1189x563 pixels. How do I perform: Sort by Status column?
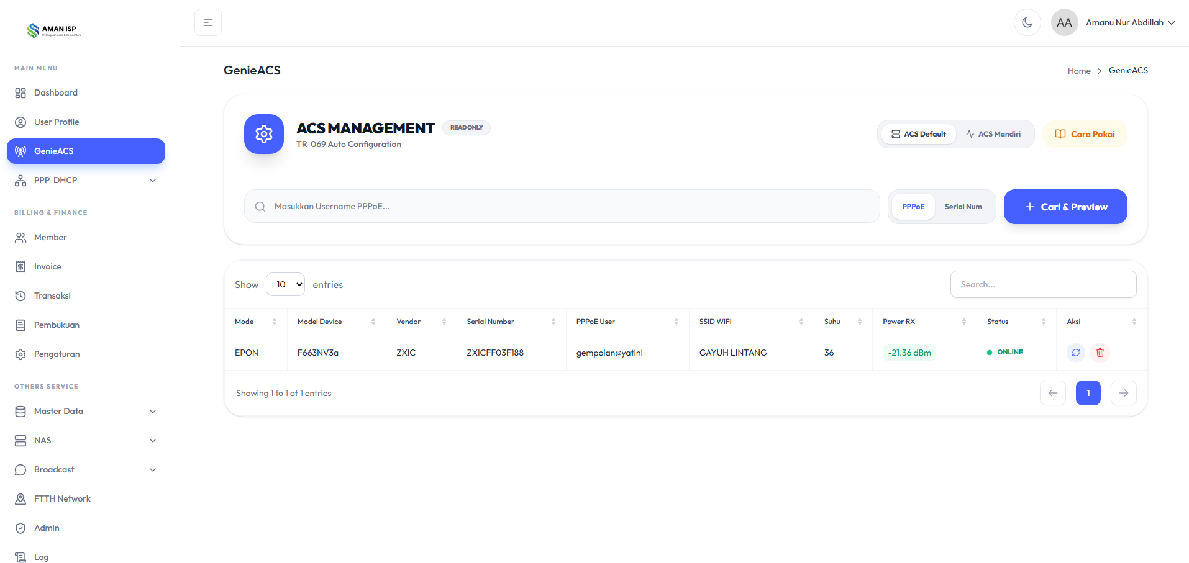[x=1017, y=322]
